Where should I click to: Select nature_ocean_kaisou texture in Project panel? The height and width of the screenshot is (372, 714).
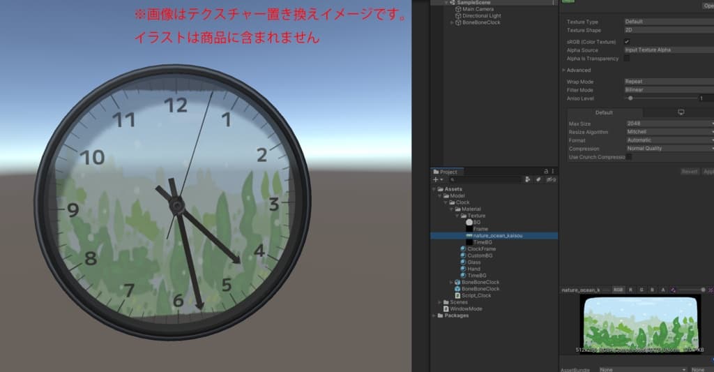point(494,236)
